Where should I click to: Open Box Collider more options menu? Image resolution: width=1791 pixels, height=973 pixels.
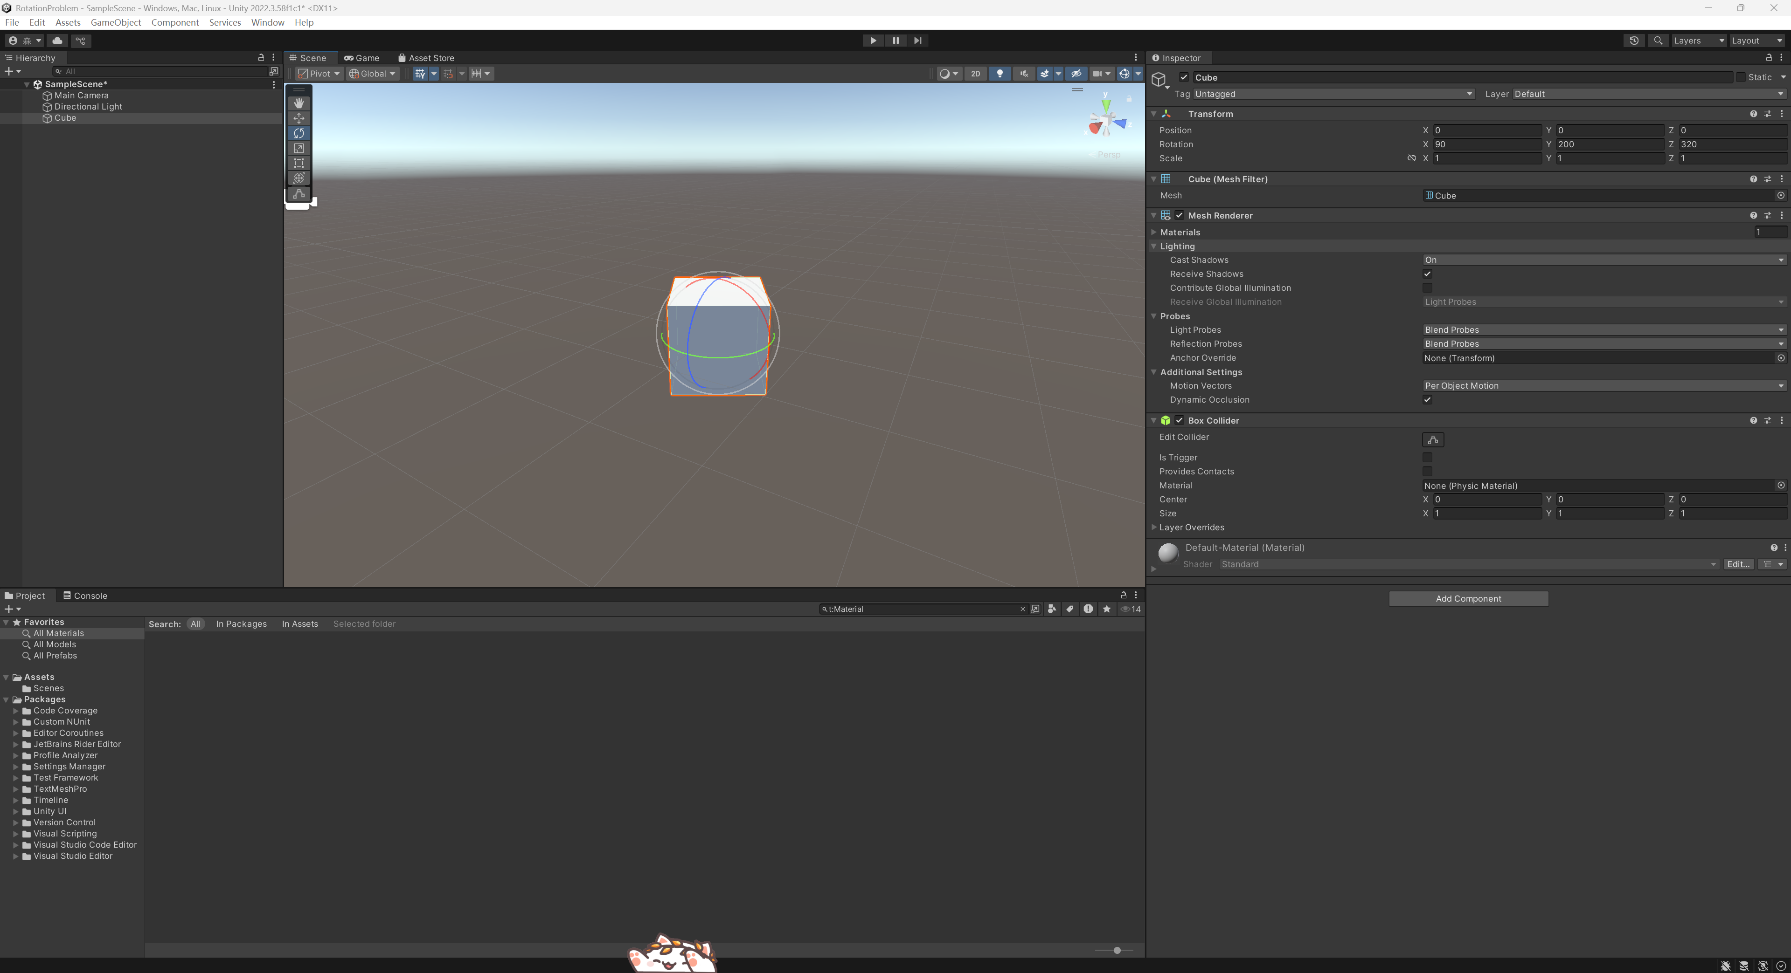coord(1782,421)
